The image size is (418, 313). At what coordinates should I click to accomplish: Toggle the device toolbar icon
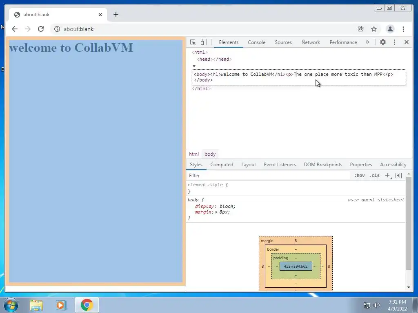(x=204, y=42)
